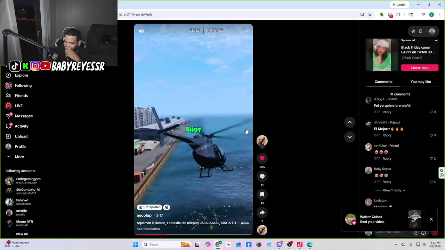Viewport: 445px width, 250px height.
Task: Mute the video with the speaker icon
Action: point(141,31)
